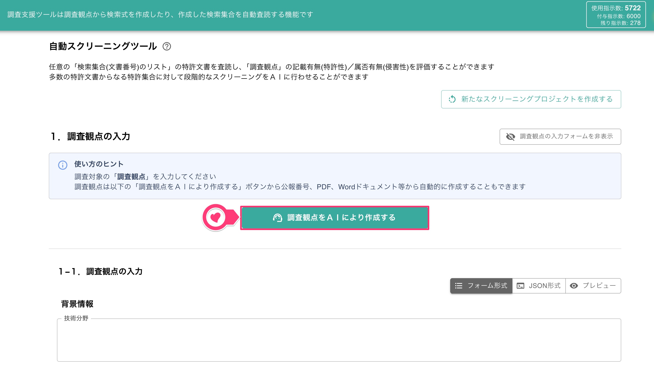Click the eye icon in プレビュー tab

(574, 286)
